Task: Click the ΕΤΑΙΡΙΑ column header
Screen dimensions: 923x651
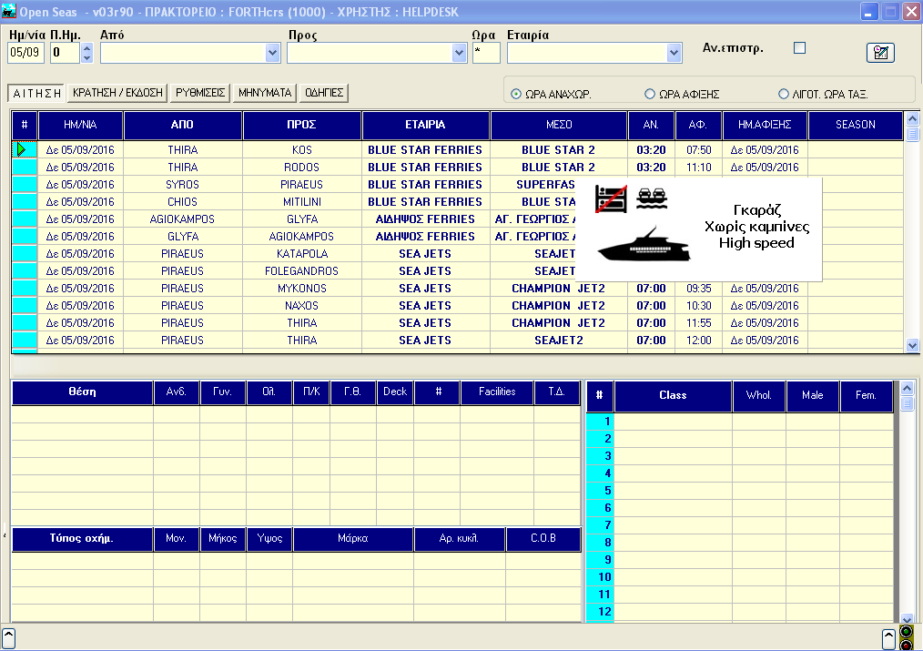Action: 425,125
